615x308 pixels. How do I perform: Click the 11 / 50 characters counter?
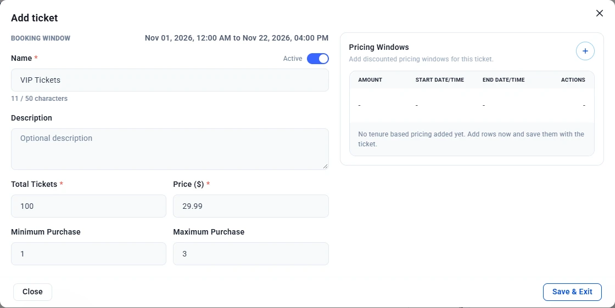tap(39, 99)
